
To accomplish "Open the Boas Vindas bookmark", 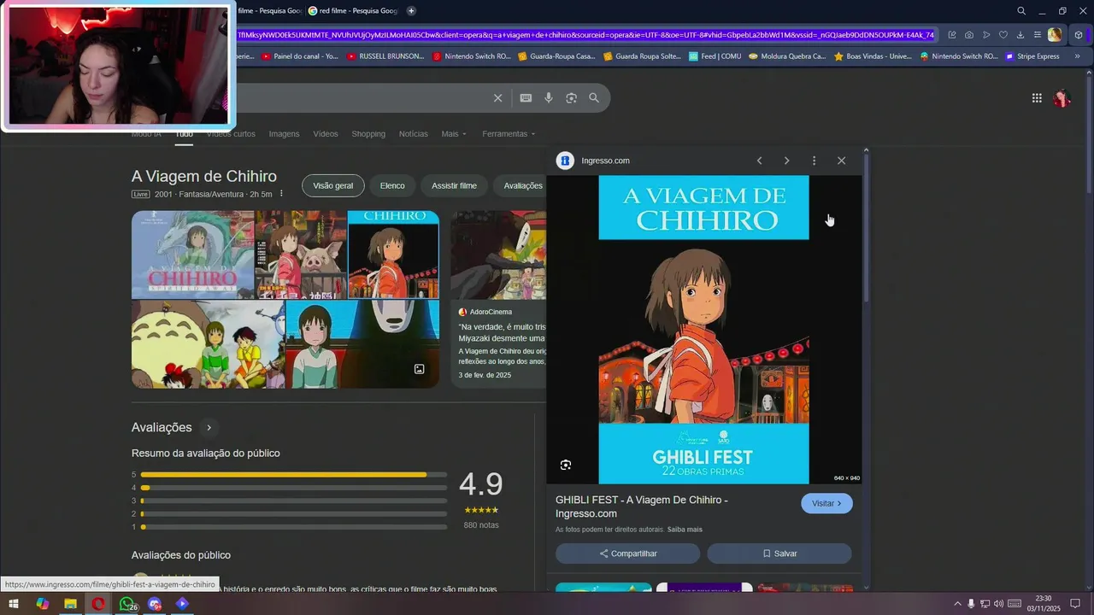I will pyautogui.click(x=873, y=56).
